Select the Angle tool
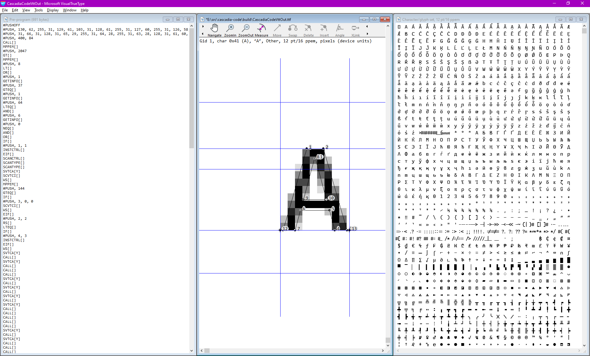The width and height of the screenshot is (590, 356). 340,30
